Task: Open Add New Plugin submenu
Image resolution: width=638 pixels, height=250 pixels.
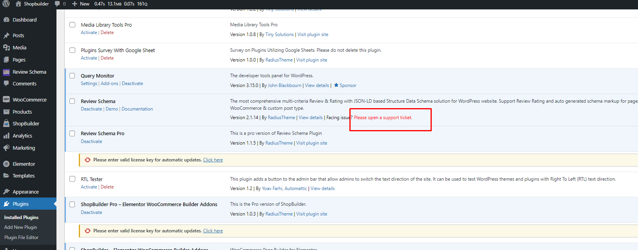Action: coord(20,227)
